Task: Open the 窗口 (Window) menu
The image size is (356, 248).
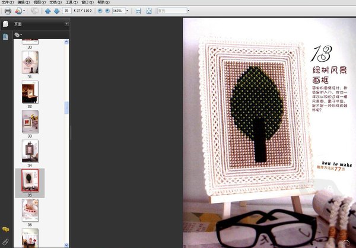Action: tap(87, 2)
